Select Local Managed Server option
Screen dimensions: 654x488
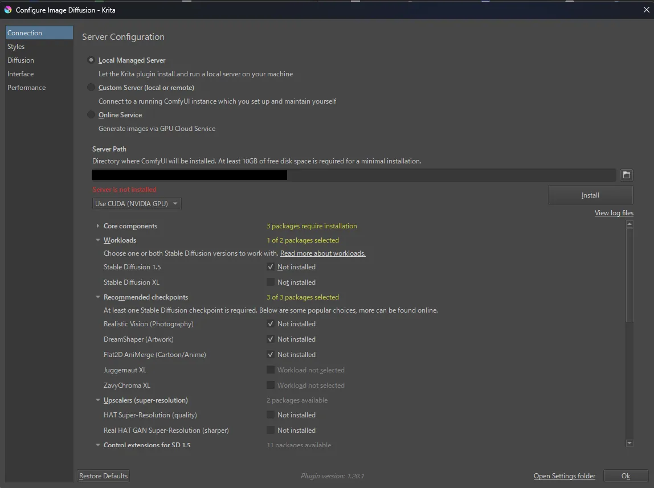tap(91, 60)
